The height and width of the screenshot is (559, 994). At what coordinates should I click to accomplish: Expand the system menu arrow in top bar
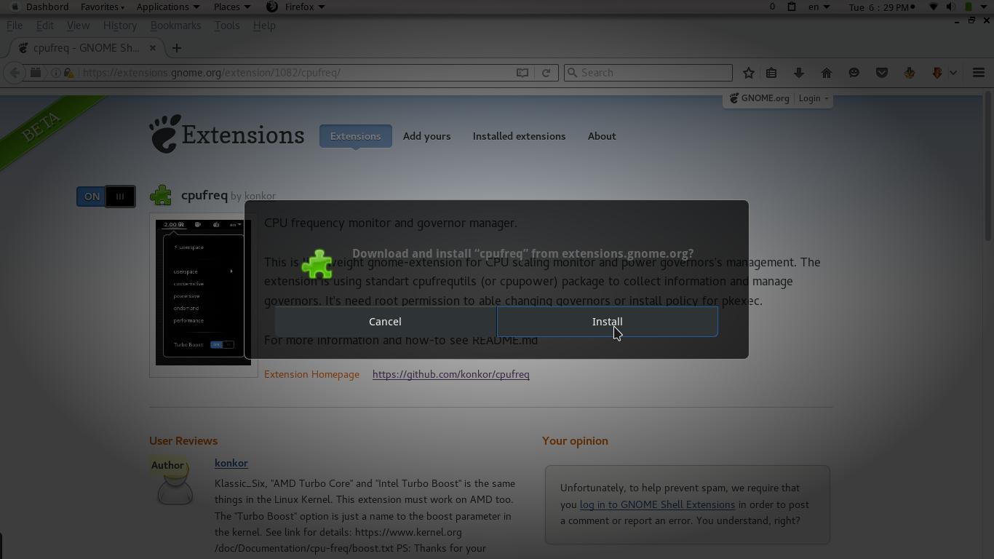point(984,7)
